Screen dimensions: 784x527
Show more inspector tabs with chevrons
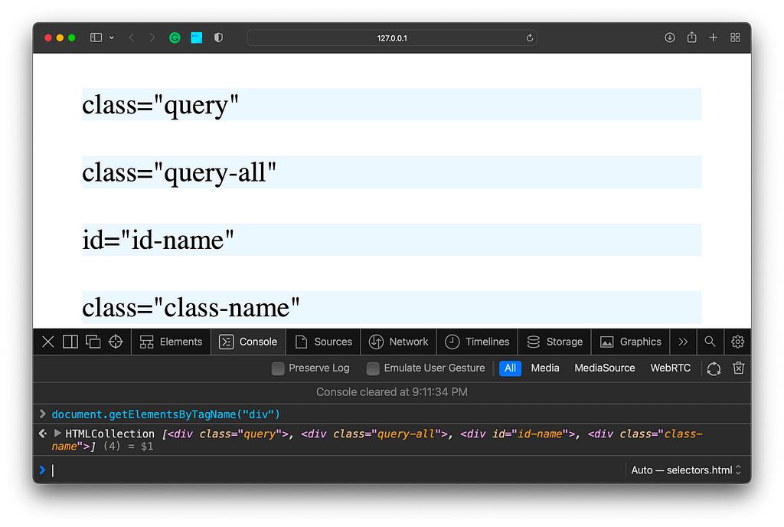coord(683,342)
